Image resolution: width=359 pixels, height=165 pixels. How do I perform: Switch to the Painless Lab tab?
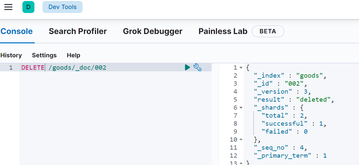click(223, 31)
